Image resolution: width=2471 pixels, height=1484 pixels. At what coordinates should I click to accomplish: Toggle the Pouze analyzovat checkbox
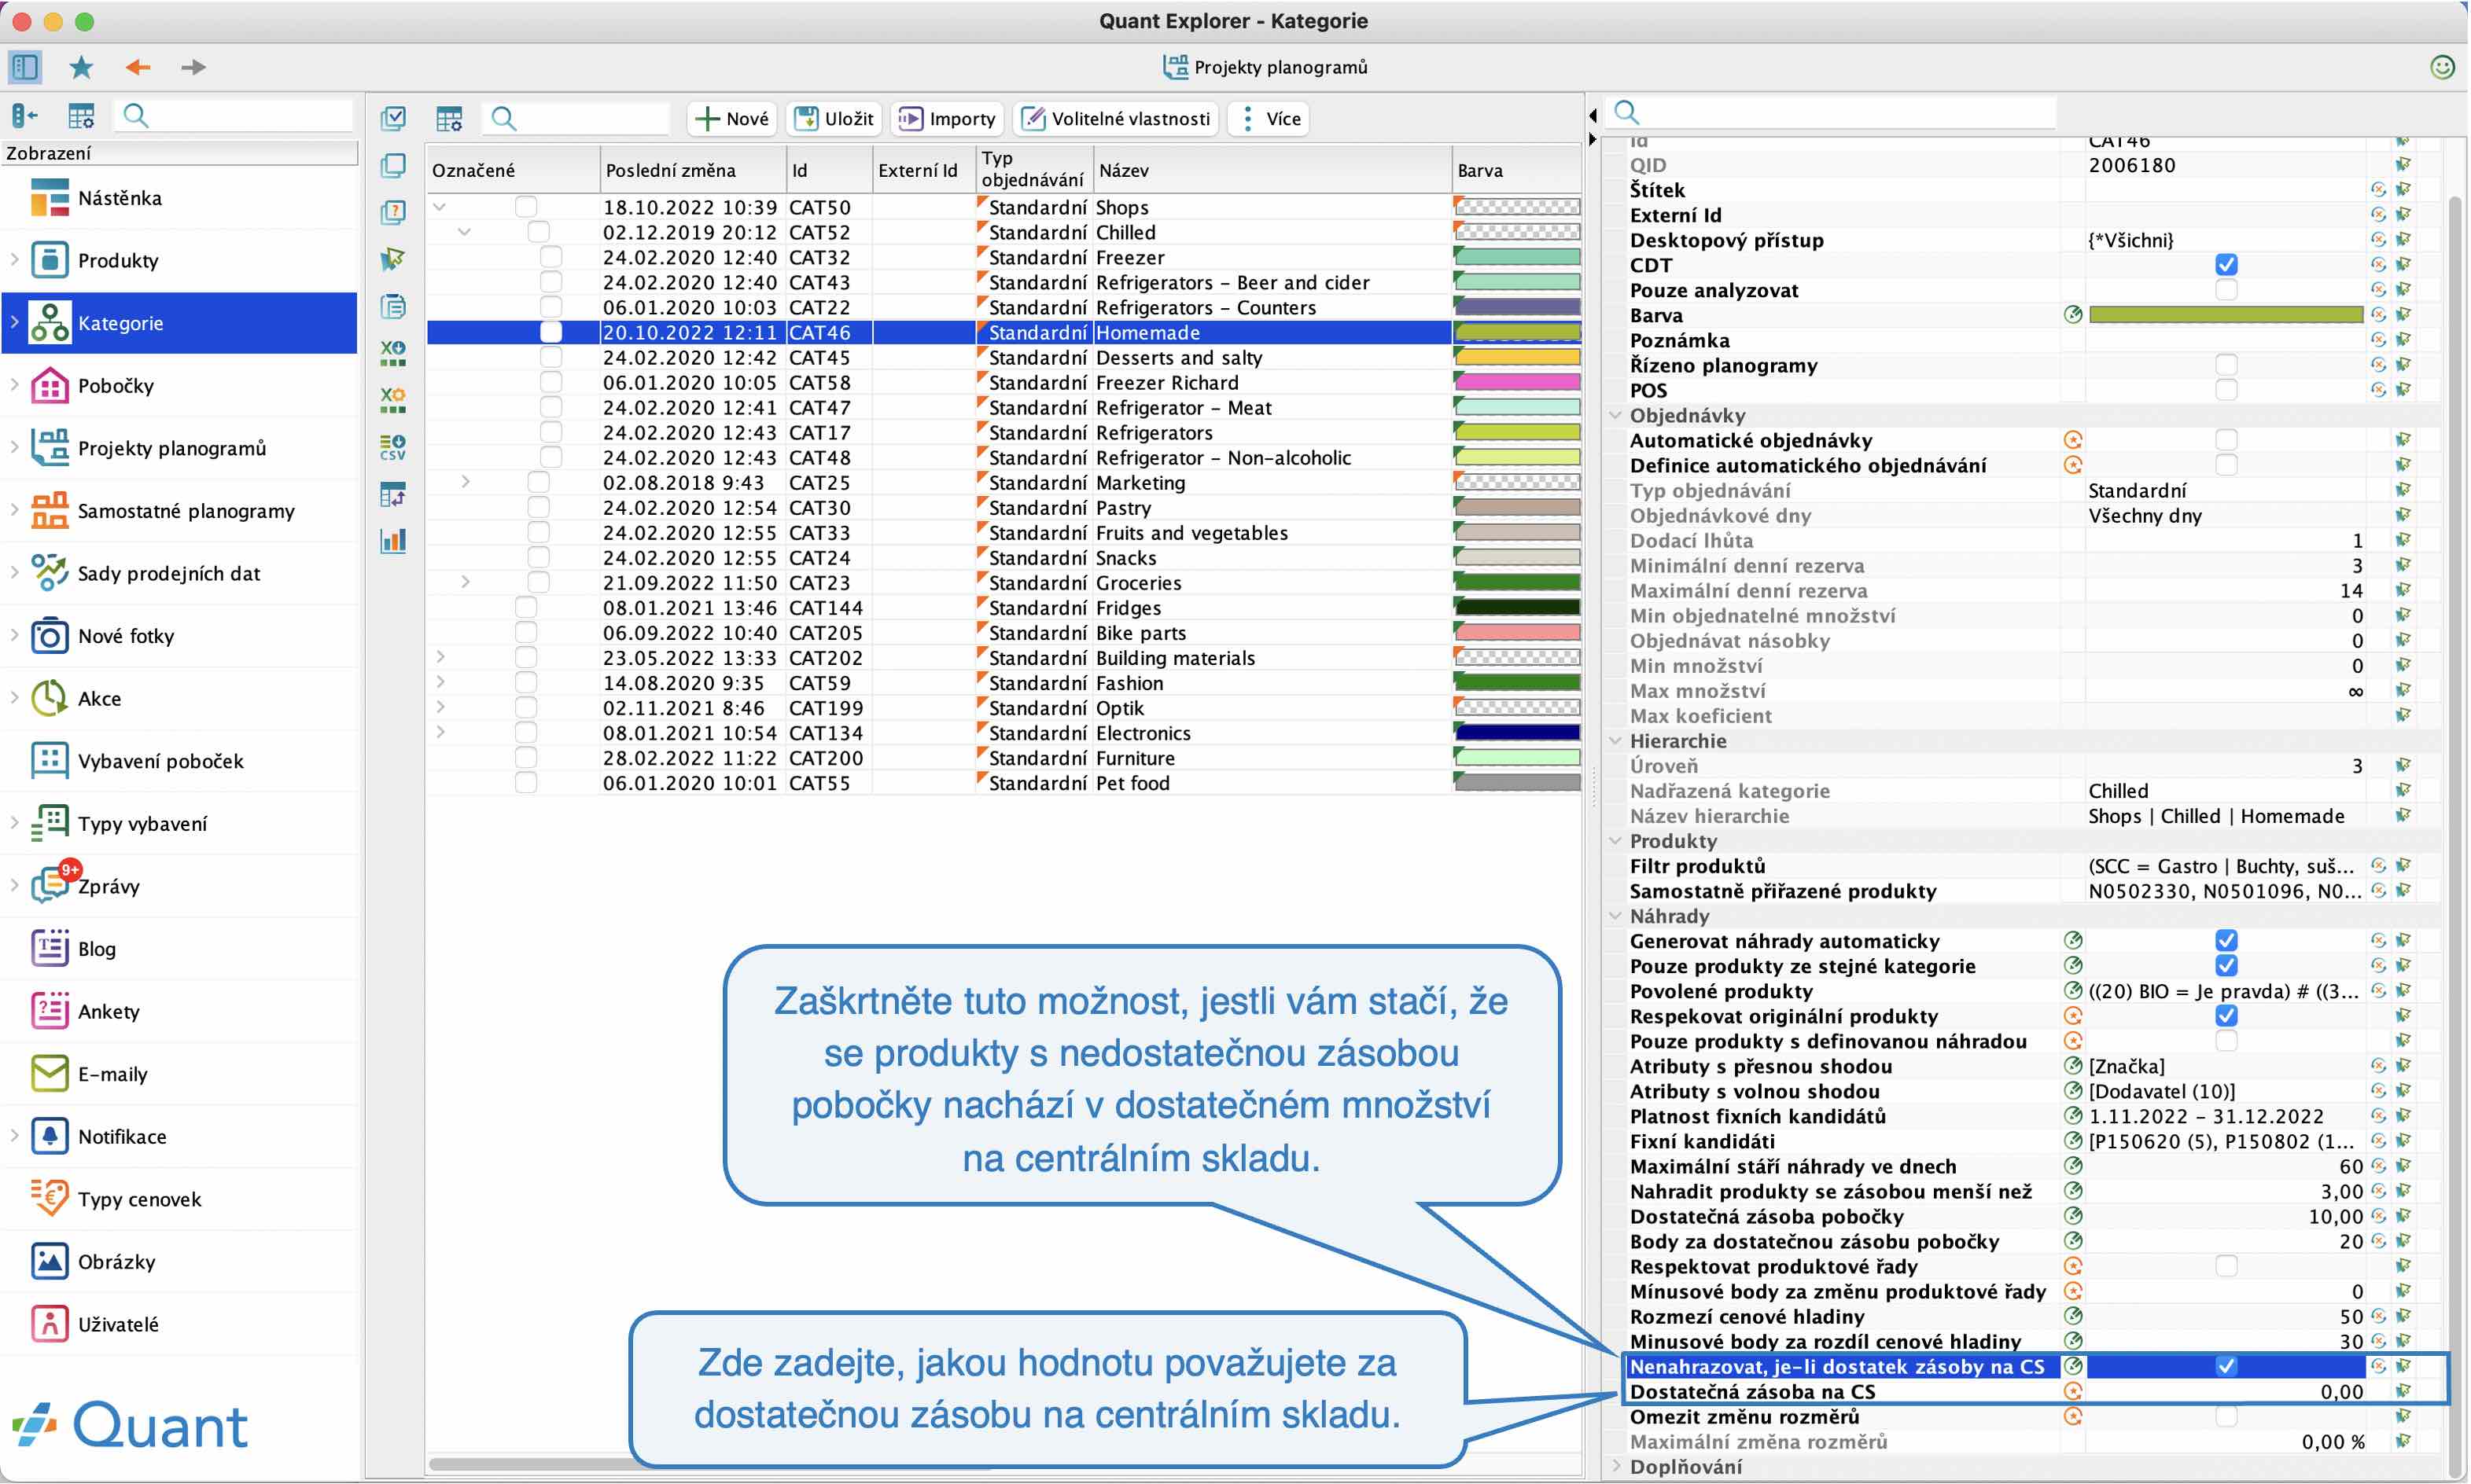tap(2225, 290)
